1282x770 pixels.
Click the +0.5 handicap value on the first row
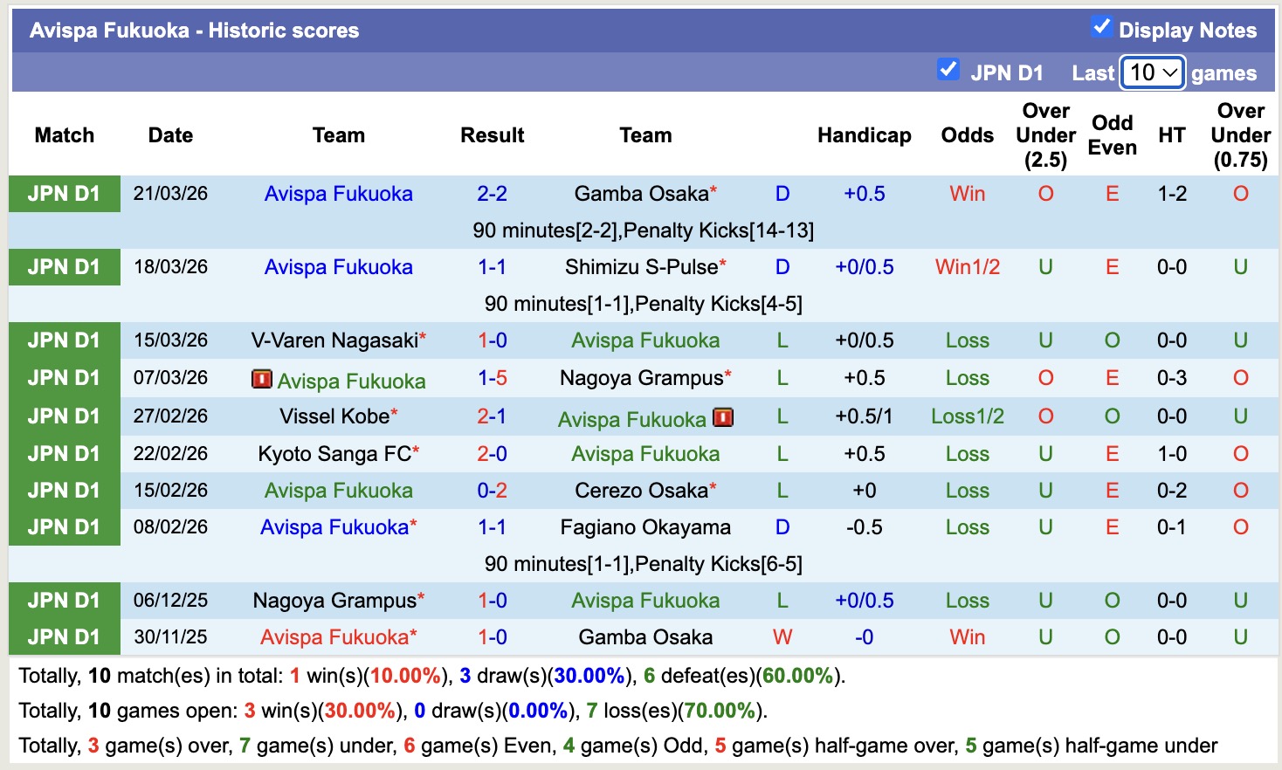click(864, 193)
